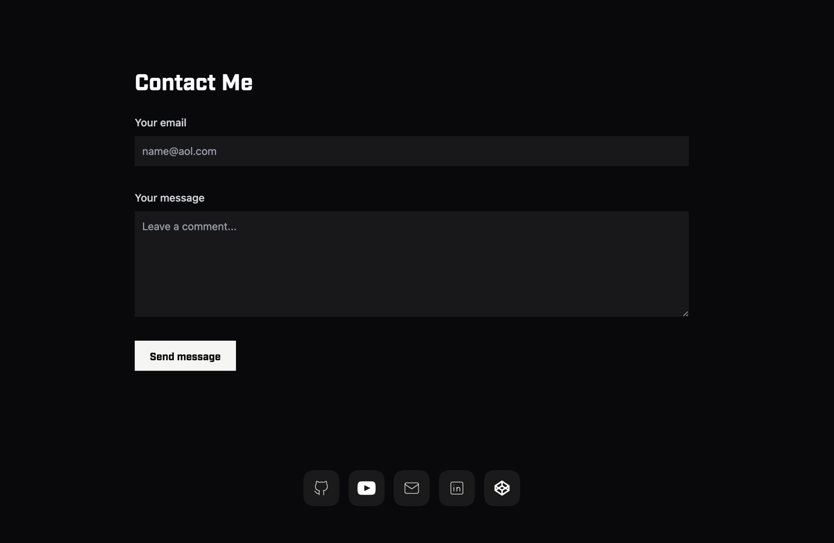Open the LinkedIn profile icon
Image resolution: width=834 pixels, height=543 pixels.
click(457, 488)
